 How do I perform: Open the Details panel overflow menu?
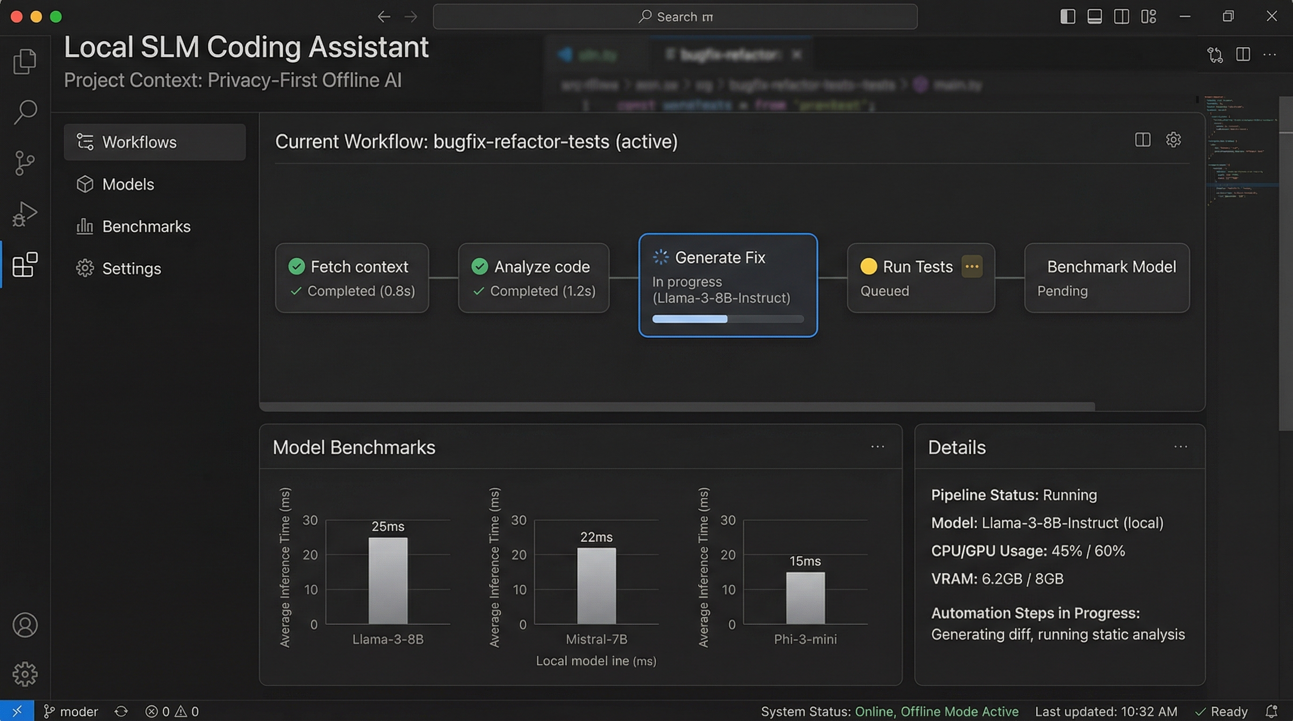(1181, 447)
